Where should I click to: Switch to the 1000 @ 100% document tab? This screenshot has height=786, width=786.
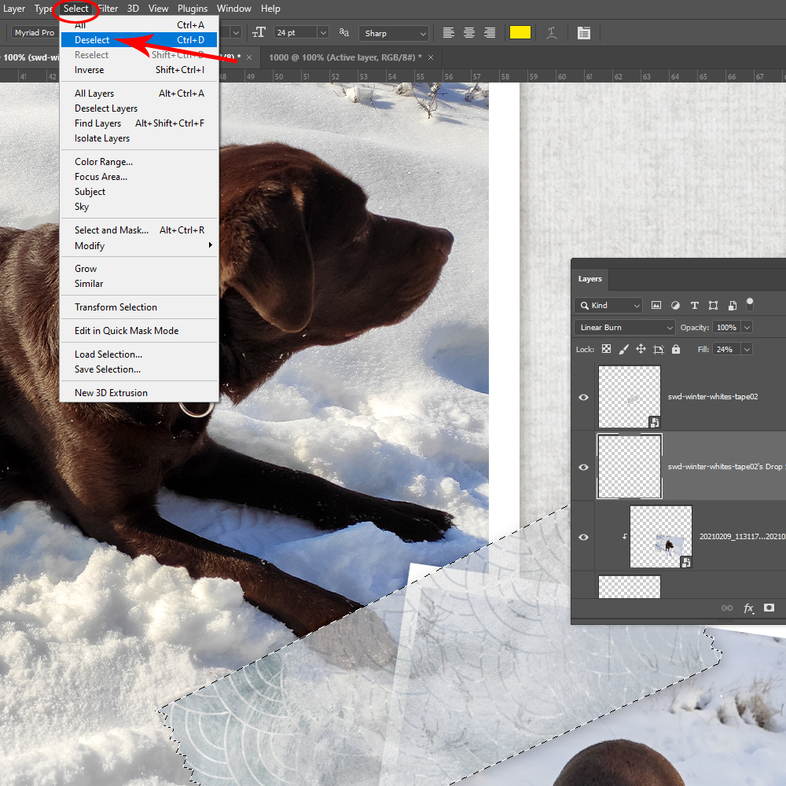(x=345, y=57)
